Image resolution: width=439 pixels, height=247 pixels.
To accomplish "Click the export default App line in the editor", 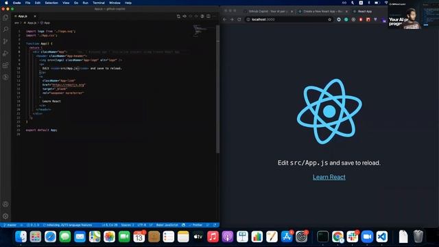I will pyautogui.click(x=41, y=130).
